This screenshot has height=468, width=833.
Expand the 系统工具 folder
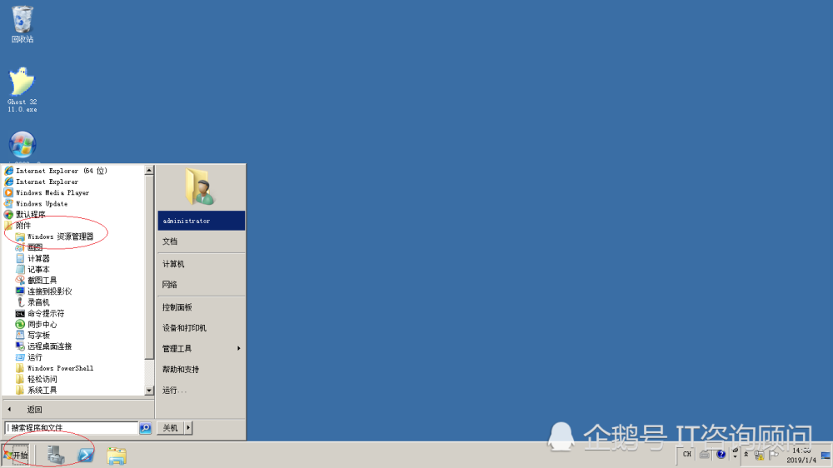[x=37, y=390]
